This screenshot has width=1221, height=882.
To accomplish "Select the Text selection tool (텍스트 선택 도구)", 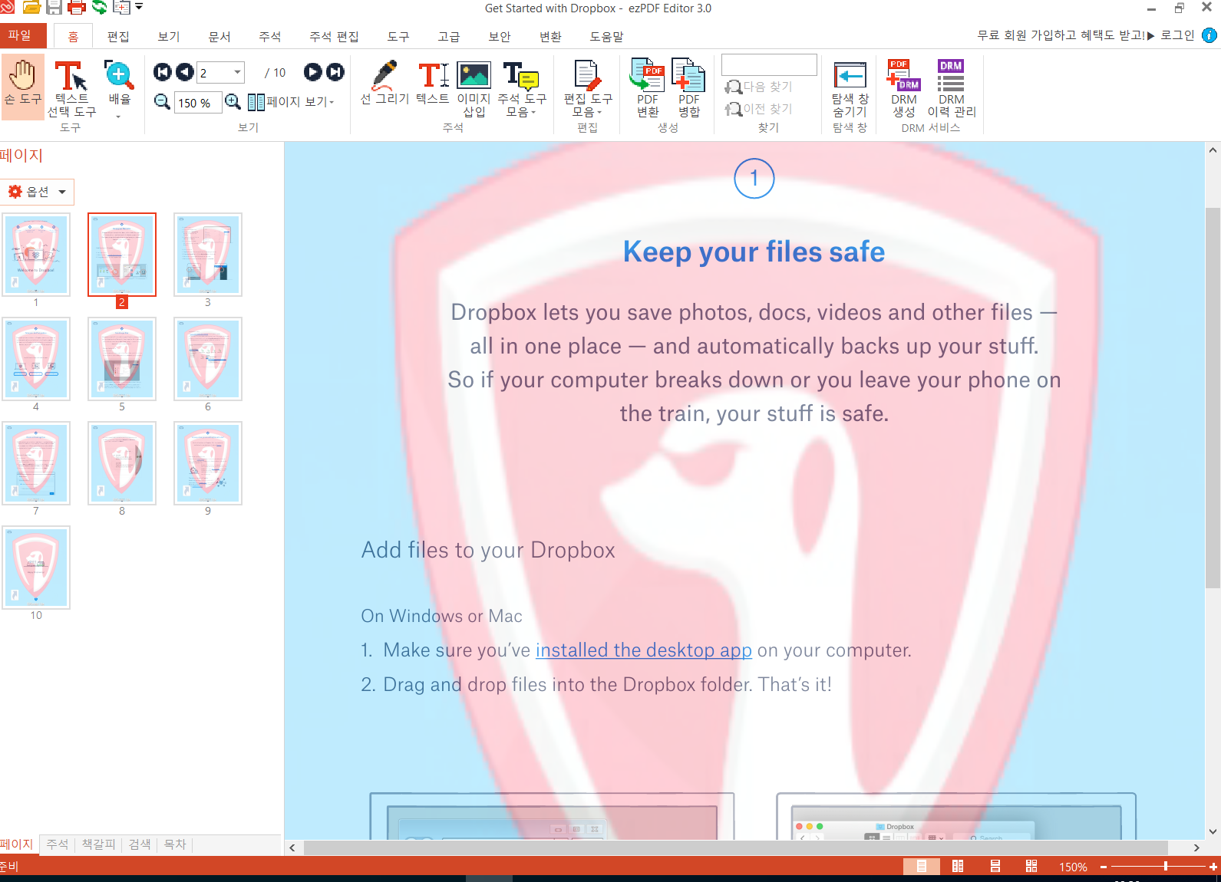I will tap(71, 88).
